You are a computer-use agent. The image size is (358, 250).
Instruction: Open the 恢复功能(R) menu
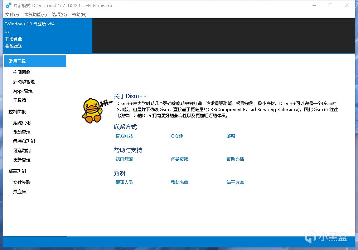point(35,15)
